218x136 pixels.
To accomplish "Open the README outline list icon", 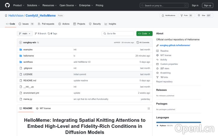I will click(149, 108).
